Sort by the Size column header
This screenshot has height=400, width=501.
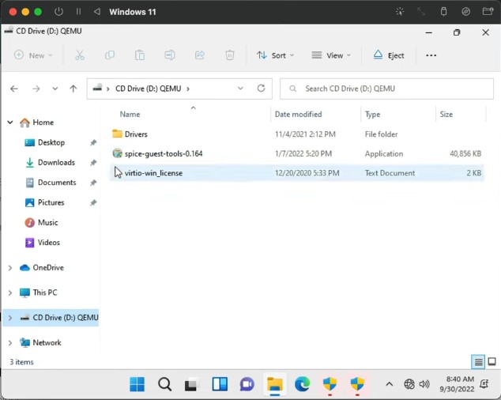click(x=446, y=114)
